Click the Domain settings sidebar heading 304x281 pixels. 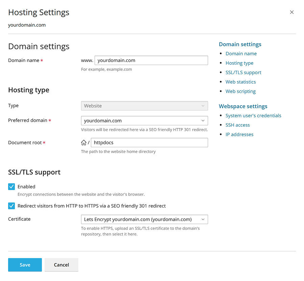[x=240, y=44]
